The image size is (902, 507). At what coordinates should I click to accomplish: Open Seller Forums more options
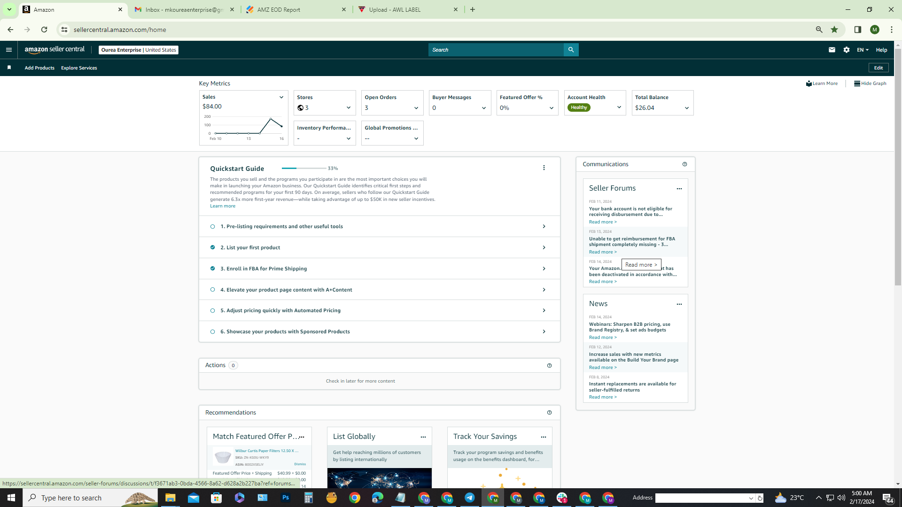pos(679,189)
